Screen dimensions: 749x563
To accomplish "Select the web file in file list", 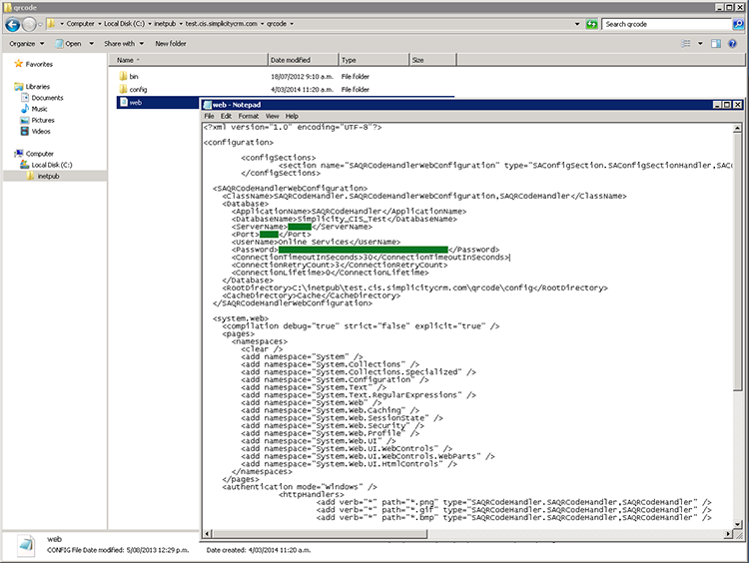I will pos(136,102).
